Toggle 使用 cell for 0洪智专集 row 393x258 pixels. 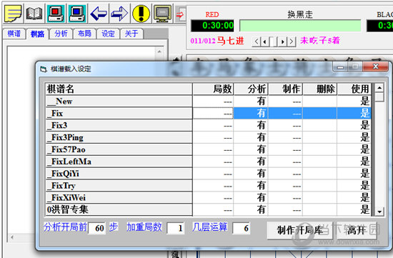(354, 209)
